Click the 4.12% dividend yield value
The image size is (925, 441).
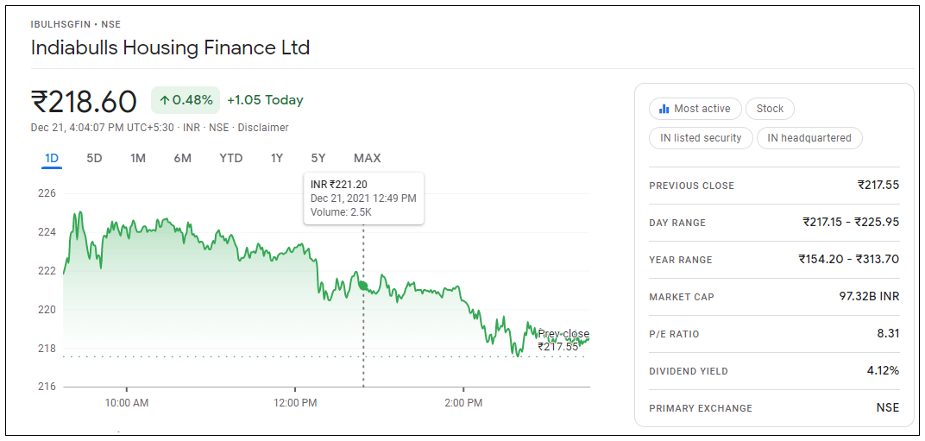click(x=883, y=371)
